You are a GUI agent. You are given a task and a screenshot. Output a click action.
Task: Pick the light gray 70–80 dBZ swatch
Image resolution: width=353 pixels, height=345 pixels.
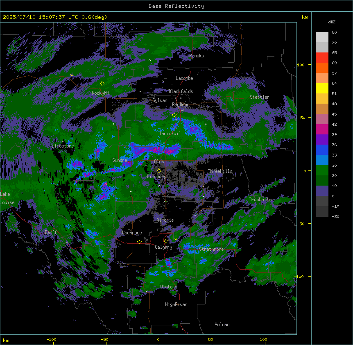322,37
